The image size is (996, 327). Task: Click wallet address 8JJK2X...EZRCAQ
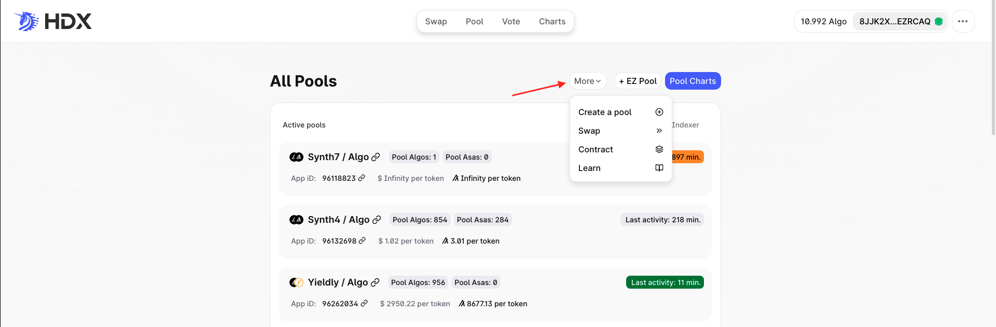tap(894, 21)
